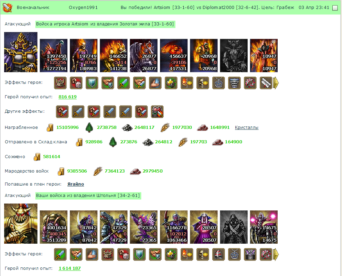Select the helmet effect icon in bottom row
The height and width of the screenshot is (276, 342).
[218, 254]
